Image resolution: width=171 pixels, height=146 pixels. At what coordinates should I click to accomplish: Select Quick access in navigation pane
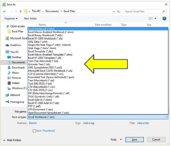pyautogui.click(x=16, y=26)
